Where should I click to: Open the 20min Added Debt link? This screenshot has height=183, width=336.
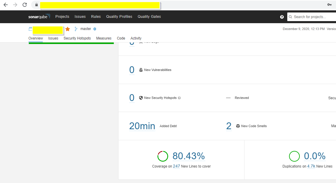click(142, 126)
